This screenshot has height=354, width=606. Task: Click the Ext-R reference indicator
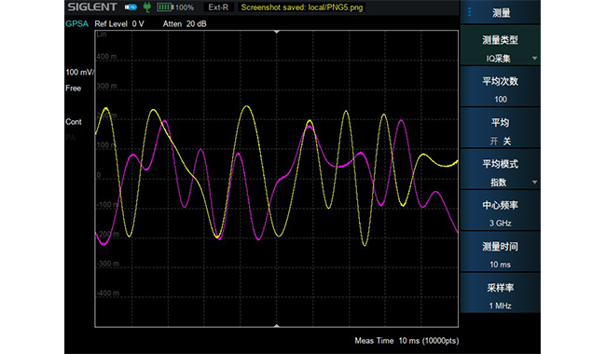(218, 7)
